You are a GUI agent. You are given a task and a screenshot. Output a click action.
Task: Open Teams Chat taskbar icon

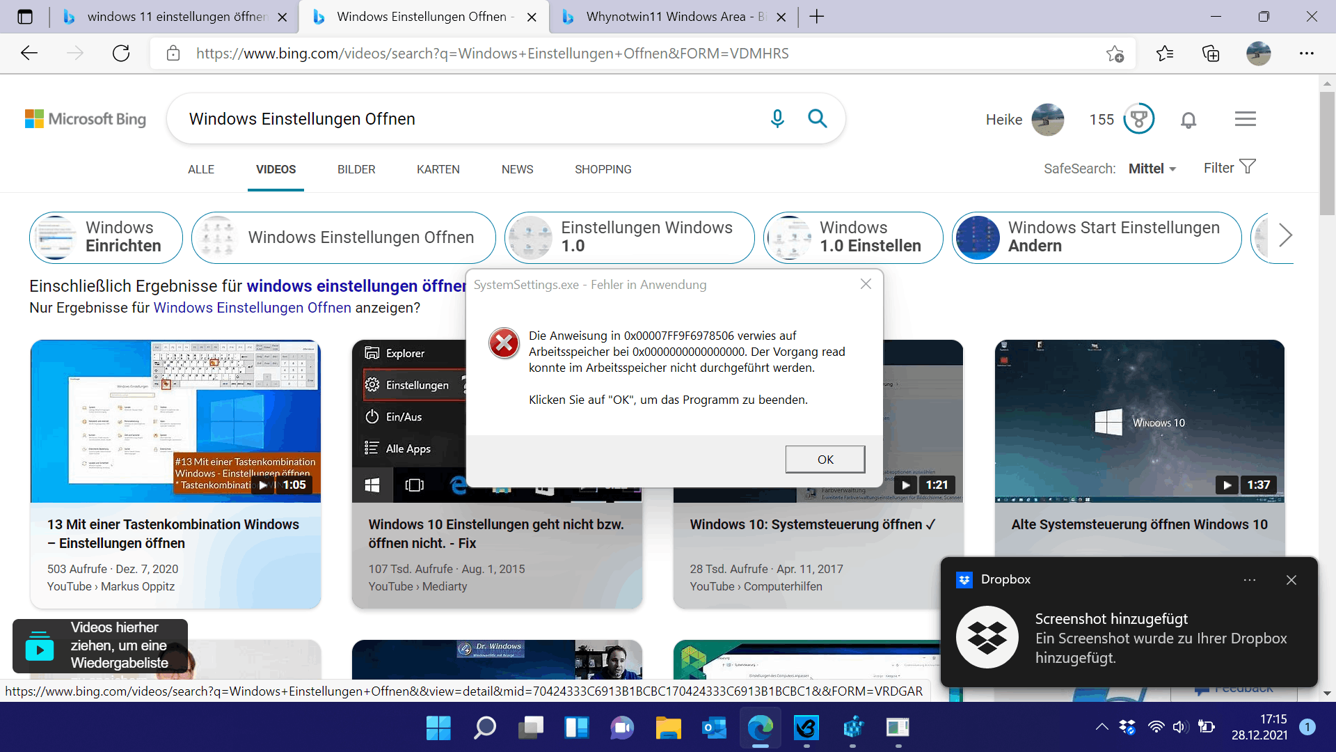click(x=622, y=728)
